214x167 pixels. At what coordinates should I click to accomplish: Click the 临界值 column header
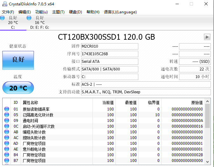150,103
